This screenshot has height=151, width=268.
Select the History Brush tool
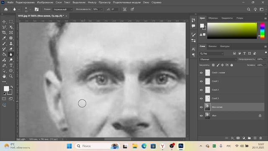4,49
